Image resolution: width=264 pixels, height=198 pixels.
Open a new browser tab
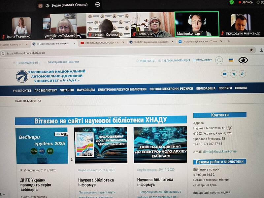pos(228,42)
